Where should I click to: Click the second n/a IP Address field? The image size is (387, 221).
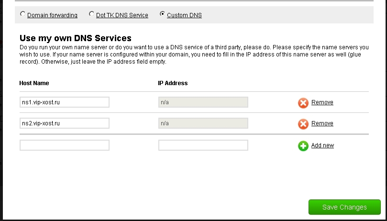coord(203,123)
